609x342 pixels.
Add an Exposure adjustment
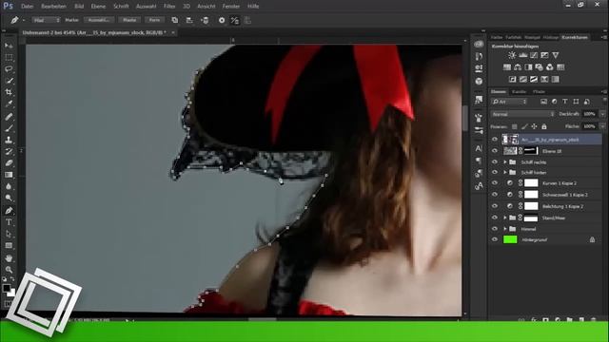[544, 55]
